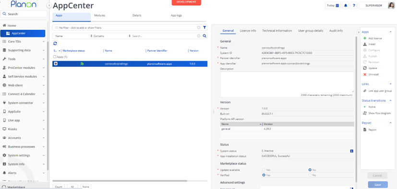
Task: Sort by Marketplace status column
Action: tap(73, 50)
